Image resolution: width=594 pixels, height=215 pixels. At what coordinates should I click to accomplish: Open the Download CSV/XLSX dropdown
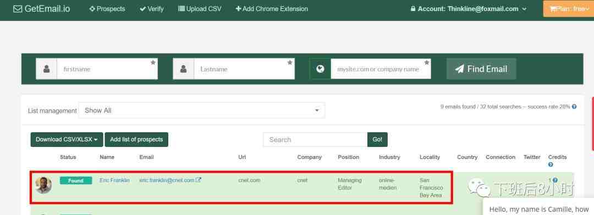click(67, 140)
